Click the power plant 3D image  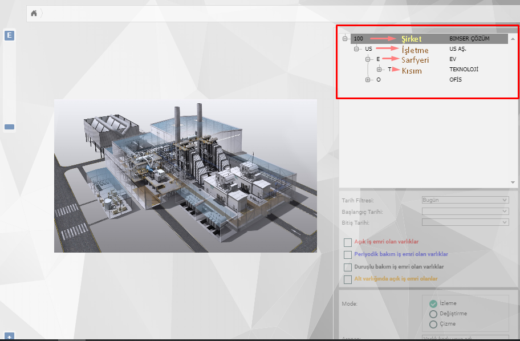(x=185, y=176)
